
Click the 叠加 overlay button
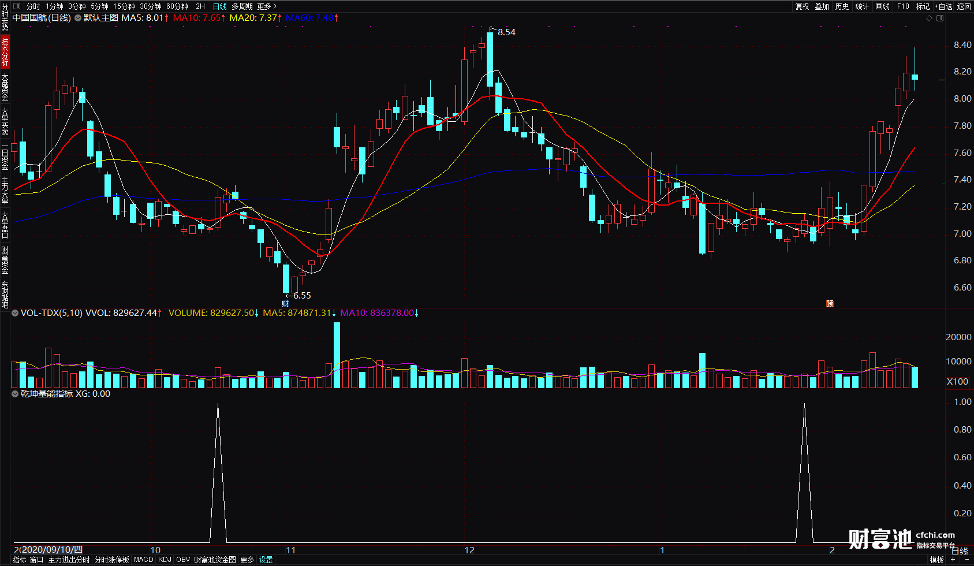point(822,6)
